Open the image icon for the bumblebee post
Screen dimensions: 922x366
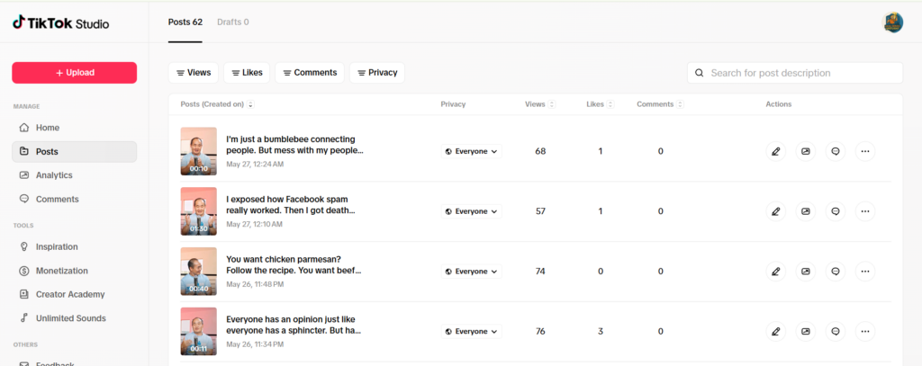pyautogui.click(x=806, y=151)
